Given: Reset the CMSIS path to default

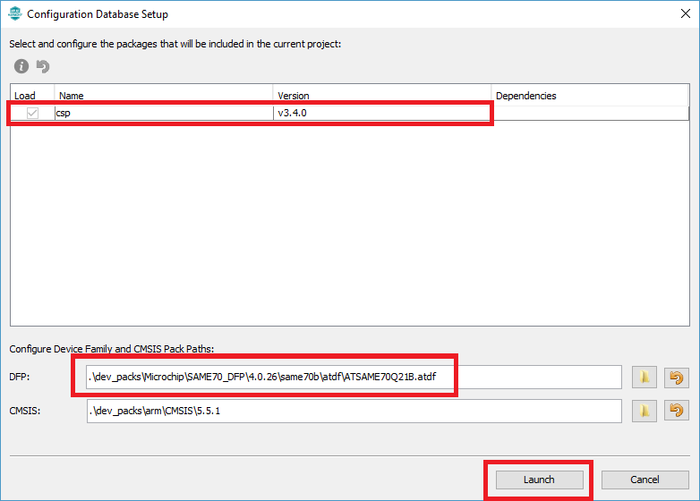Looking at the screenshot, I should (x=677, y=411).
